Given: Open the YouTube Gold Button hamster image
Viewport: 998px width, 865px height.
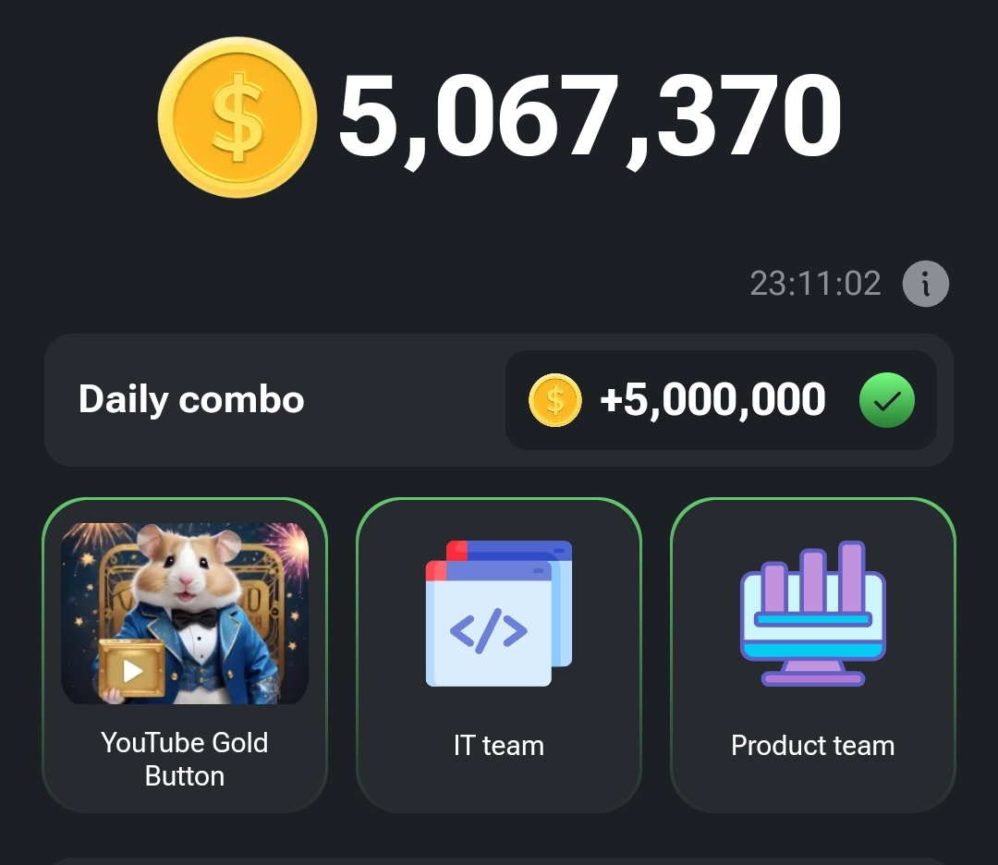Looking at the screenshot, I should tap(185, 614).
